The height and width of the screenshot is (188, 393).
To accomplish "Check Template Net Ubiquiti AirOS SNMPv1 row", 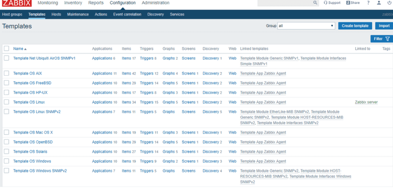I will (x=7, y=58).
